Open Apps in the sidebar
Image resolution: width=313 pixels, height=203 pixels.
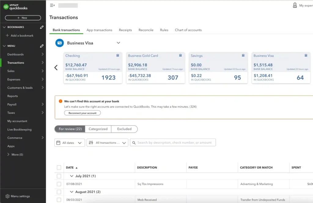11,146
